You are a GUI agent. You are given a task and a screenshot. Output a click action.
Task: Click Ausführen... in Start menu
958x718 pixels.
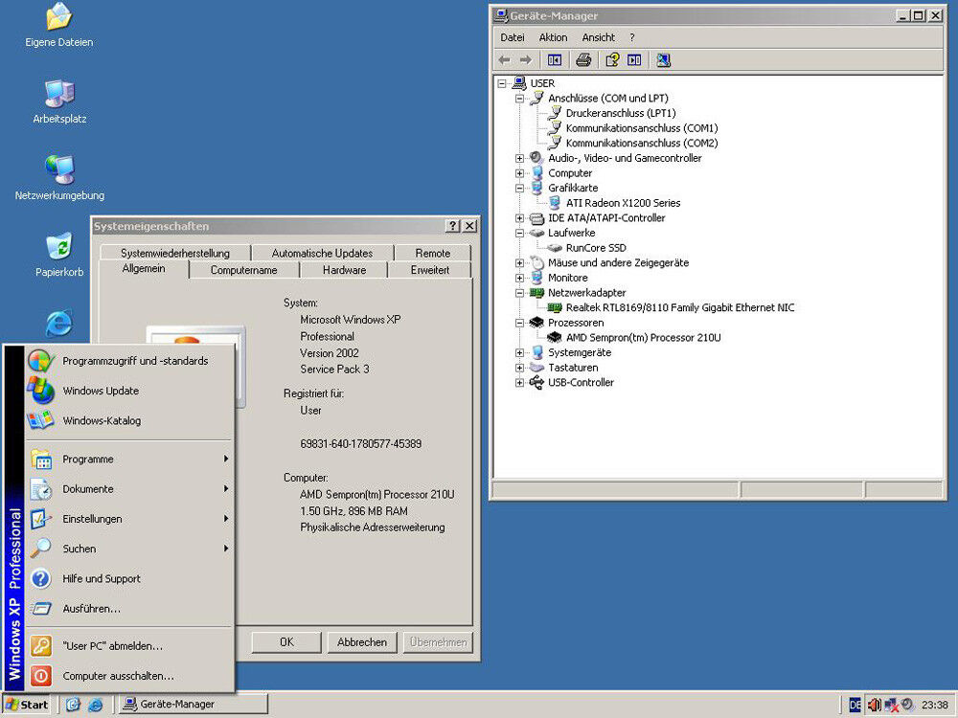pos(129,609)
